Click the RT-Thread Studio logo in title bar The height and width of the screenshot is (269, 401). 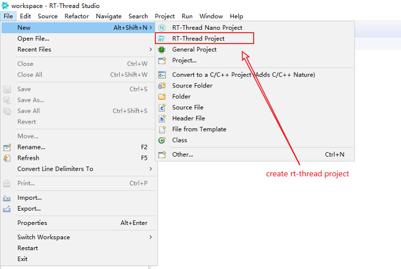click(x=5, y=5)
